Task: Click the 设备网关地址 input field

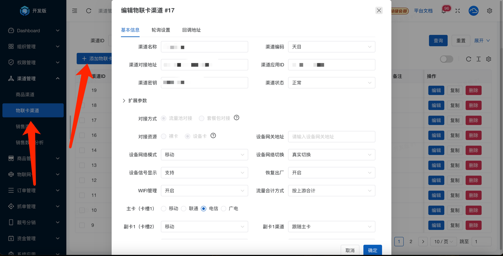Action: [331, 137]
